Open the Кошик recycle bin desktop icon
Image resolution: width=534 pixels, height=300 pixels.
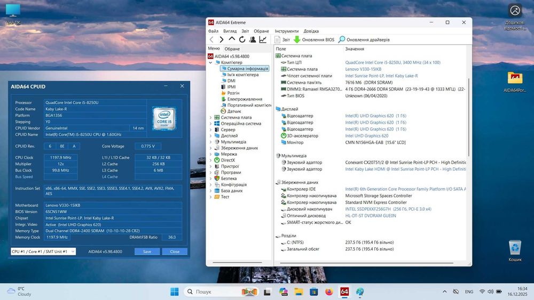515,251
